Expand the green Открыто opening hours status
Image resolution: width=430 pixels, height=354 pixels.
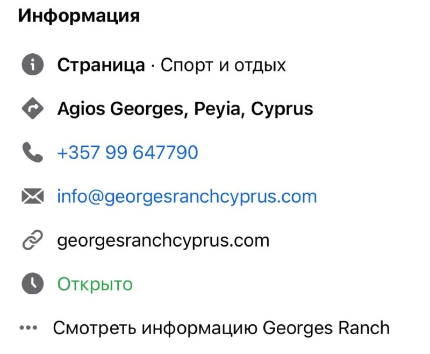(x=95, y=284)
